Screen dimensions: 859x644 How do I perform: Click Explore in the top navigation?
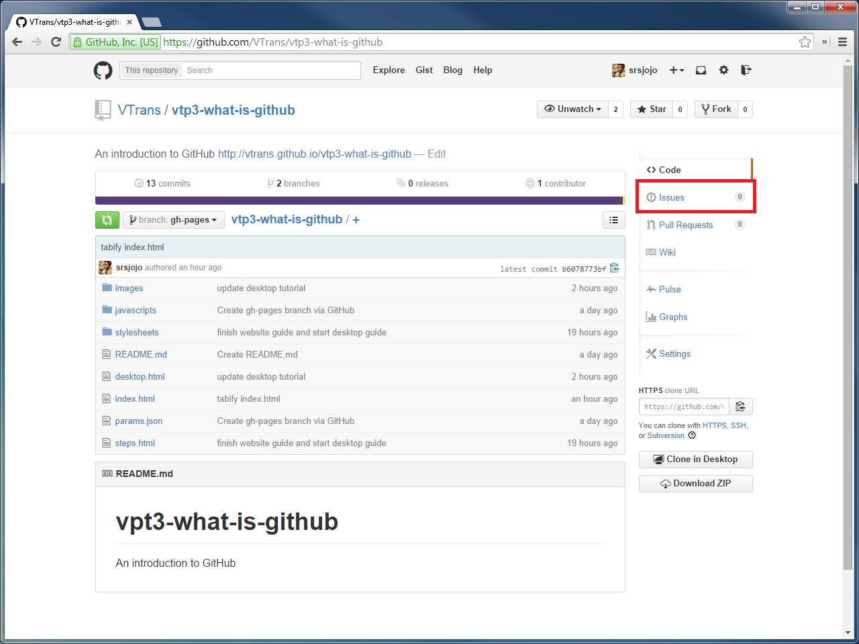389,70
